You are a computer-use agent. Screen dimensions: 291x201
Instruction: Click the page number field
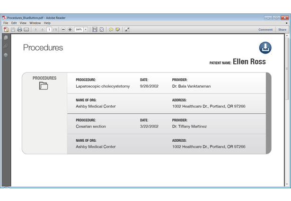49,29
